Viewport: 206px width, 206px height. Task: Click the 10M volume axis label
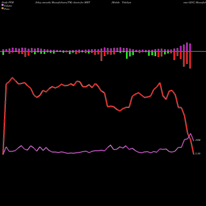click(x=198, y=140)
